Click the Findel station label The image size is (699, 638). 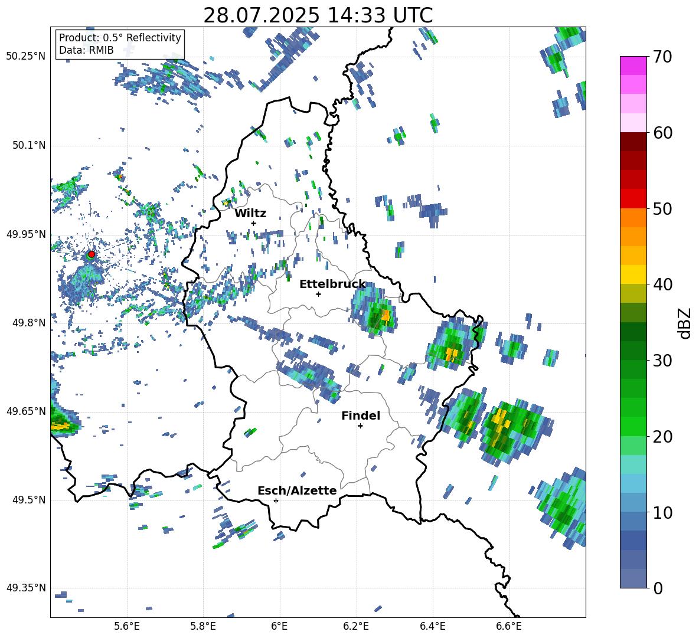361,415
